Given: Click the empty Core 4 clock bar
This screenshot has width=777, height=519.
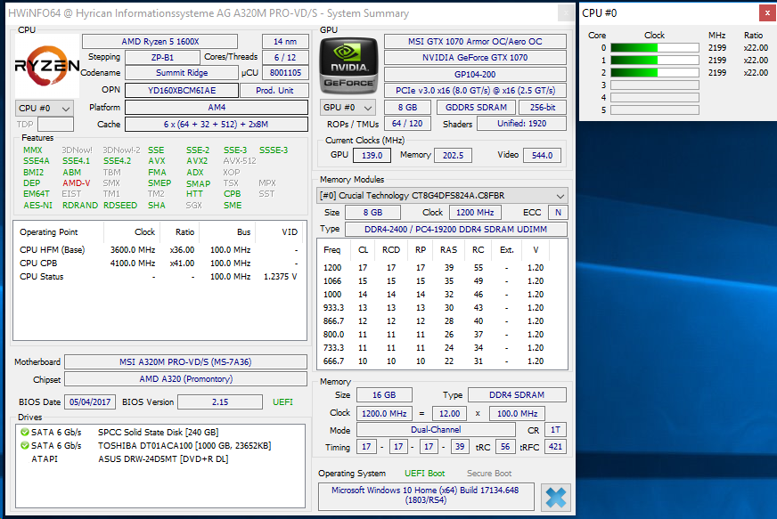Looking at the screenshot, I should coord(655,98).
